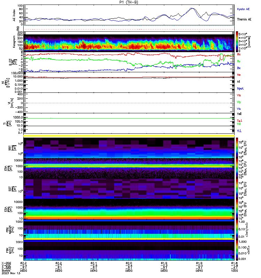This screenshot has width=261, height=278.
Task: Click the X-GSE position row label
Action: [x=6, y=263]
